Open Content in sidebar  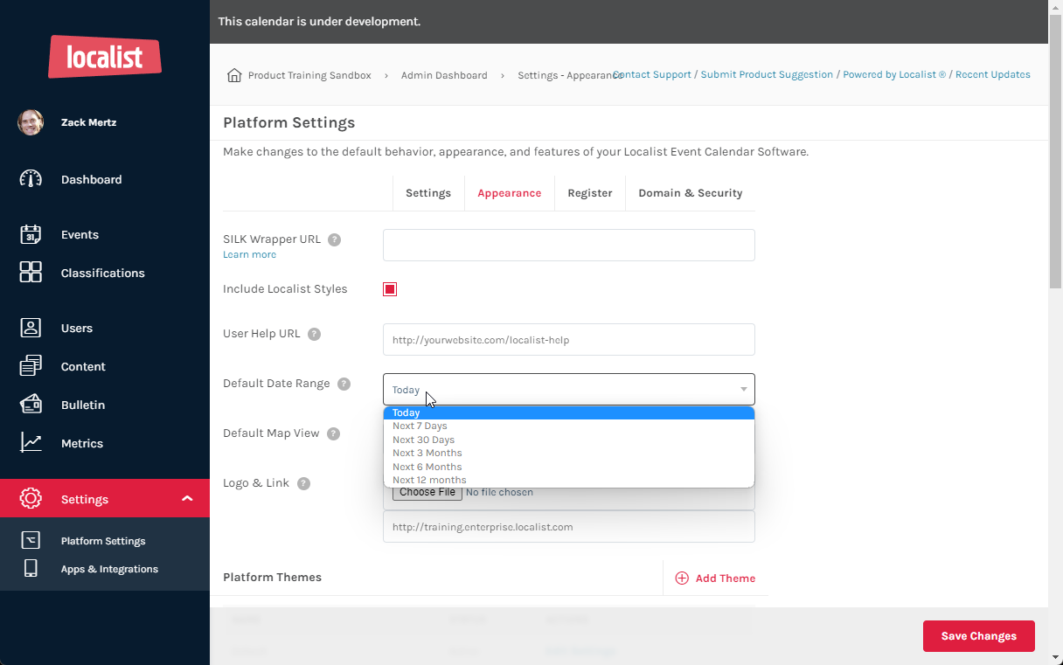click(x=83, y=366)
